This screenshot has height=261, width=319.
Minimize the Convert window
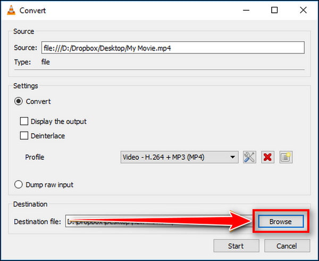[246, 10]
